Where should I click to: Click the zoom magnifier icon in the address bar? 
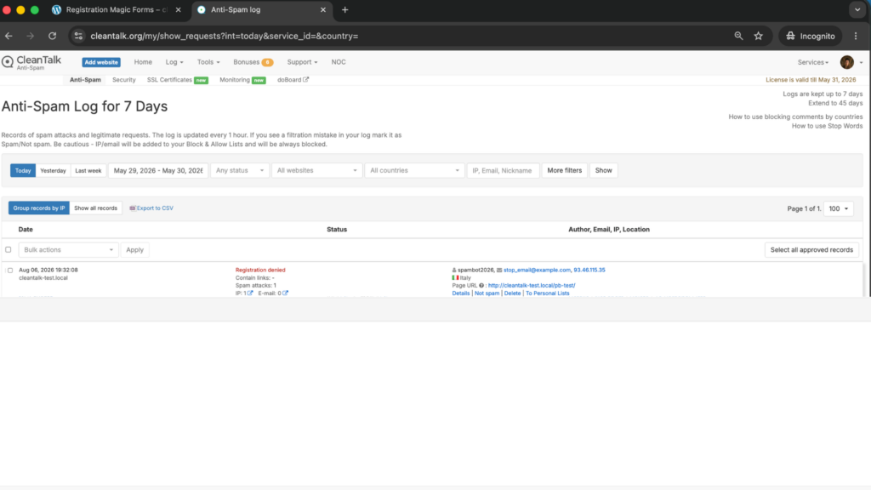pyautogui.click(x=738, y=36)
